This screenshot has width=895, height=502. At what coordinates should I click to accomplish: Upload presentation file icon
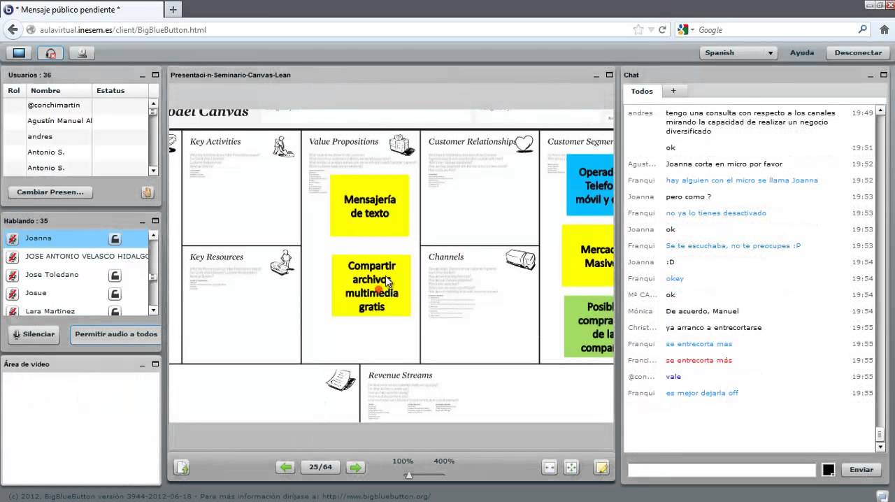[x=182, y=467]
